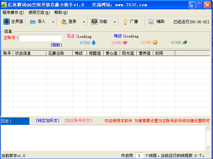Click the 辅助 notepad pencil icon
Viewport: 213px width, 159px height.
click(151, 22)
